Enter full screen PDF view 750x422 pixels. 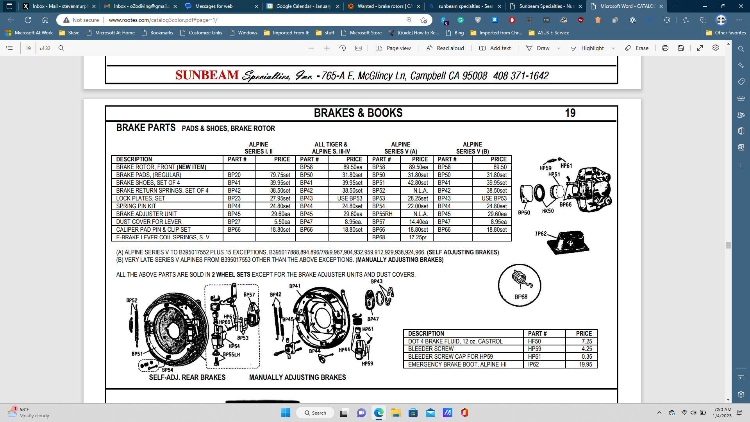700,48
